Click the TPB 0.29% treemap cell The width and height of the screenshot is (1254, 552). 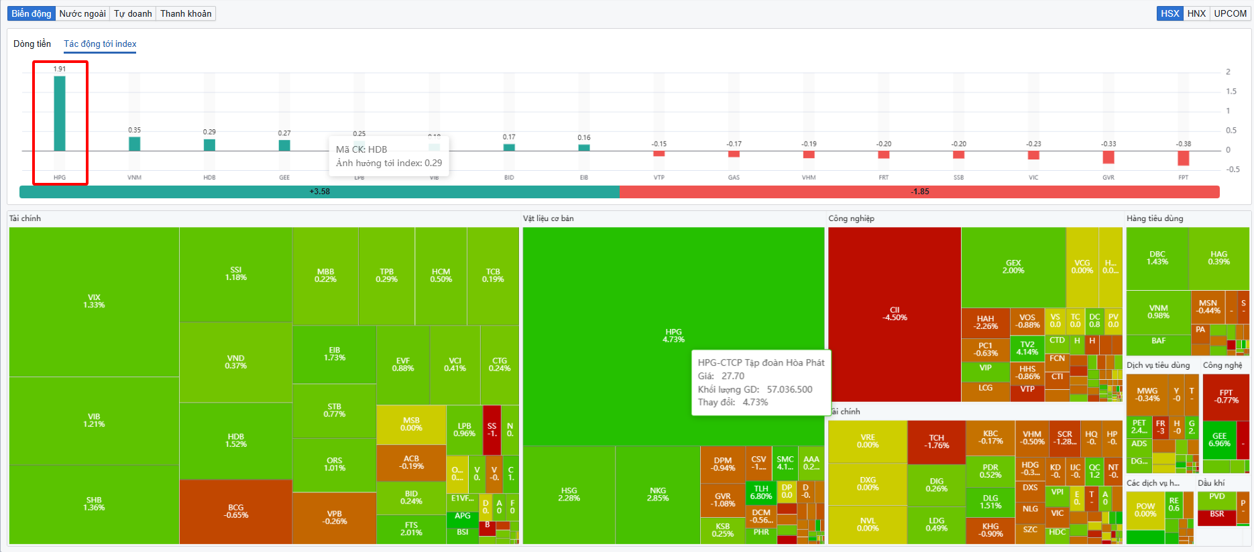(x=387, y=275)
